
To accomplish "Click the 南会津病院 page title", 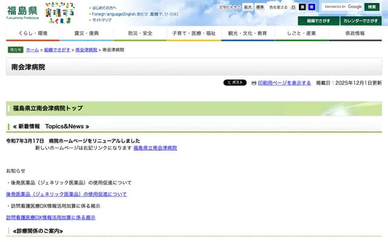I will point(28,67).
